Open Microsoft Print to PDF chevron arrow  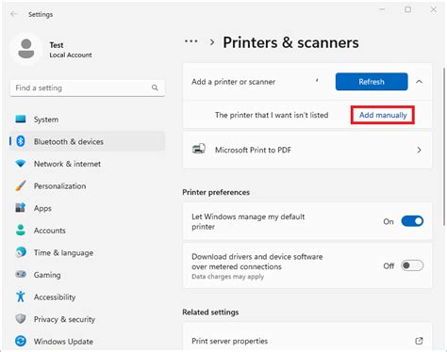coord(419,150)
